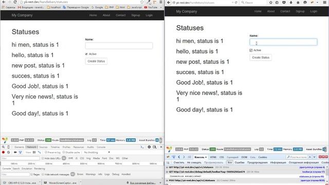This screenshot has width=329, height=185.
Task: Click the Name input field in Firefox window
Action: tap(283, 42)
